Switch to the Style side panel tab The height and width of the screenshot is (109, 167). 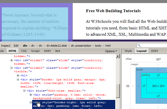(128, 51)
